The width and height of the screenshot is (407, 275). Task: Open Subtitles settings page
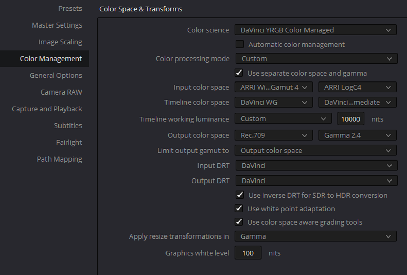[68, 125]
